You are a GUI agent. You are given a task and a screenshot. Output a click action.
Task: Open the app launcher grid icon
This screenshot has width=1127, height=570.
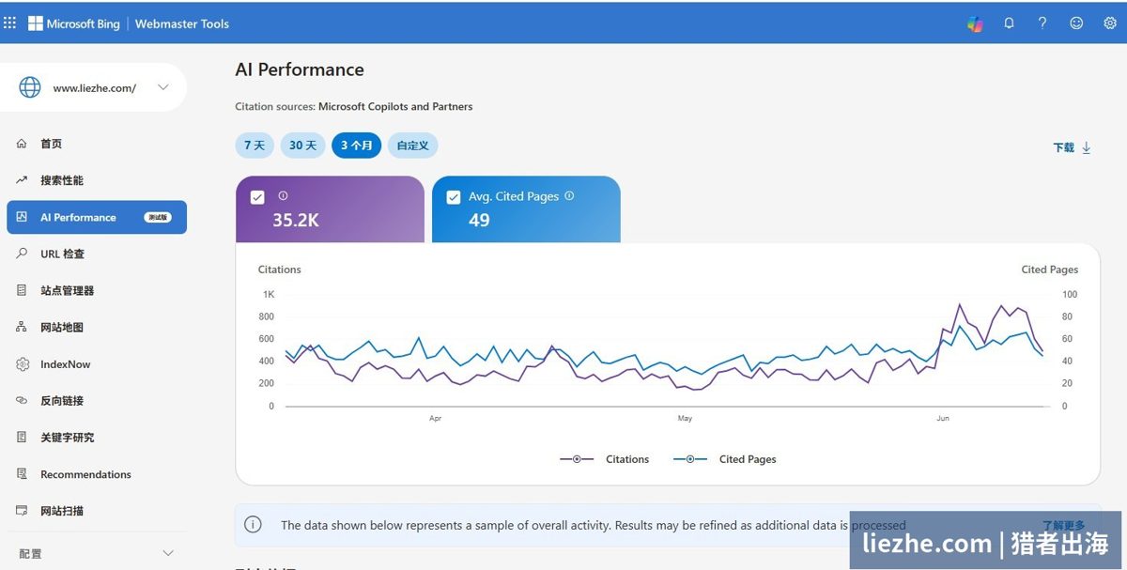click(10, 23)
